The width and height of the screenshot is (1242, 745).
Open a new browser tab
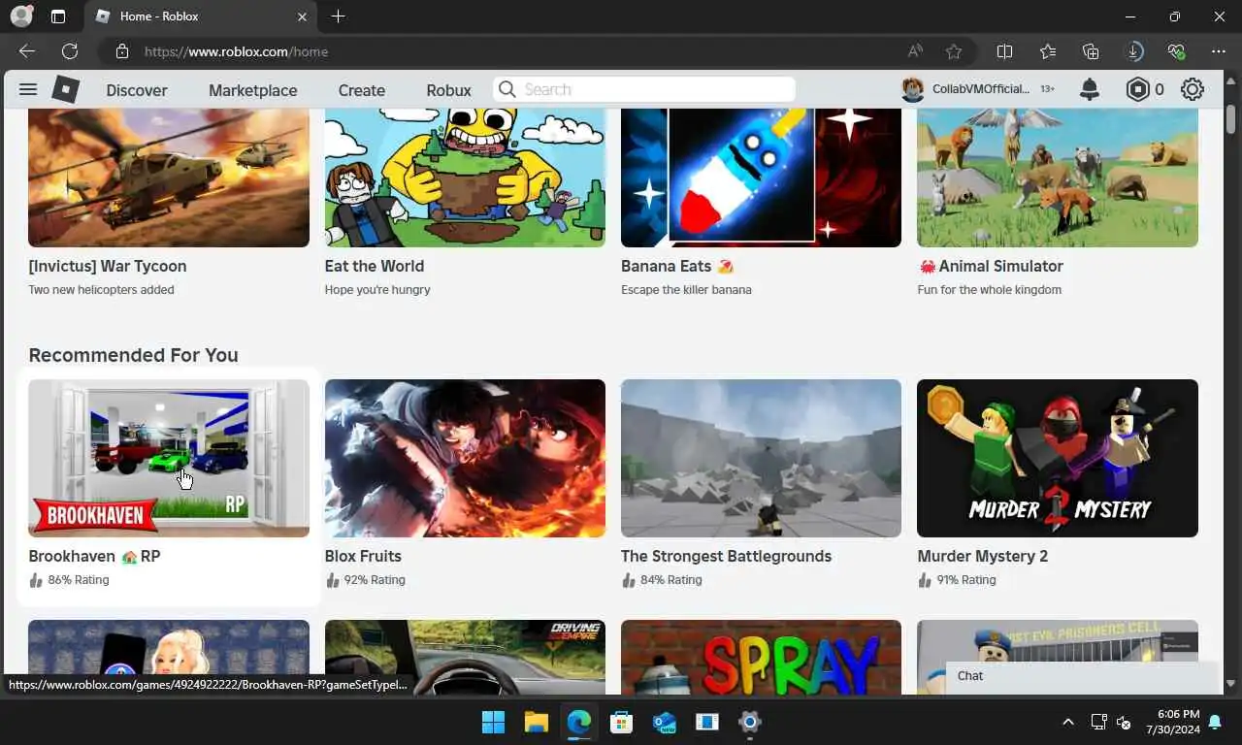338,16
